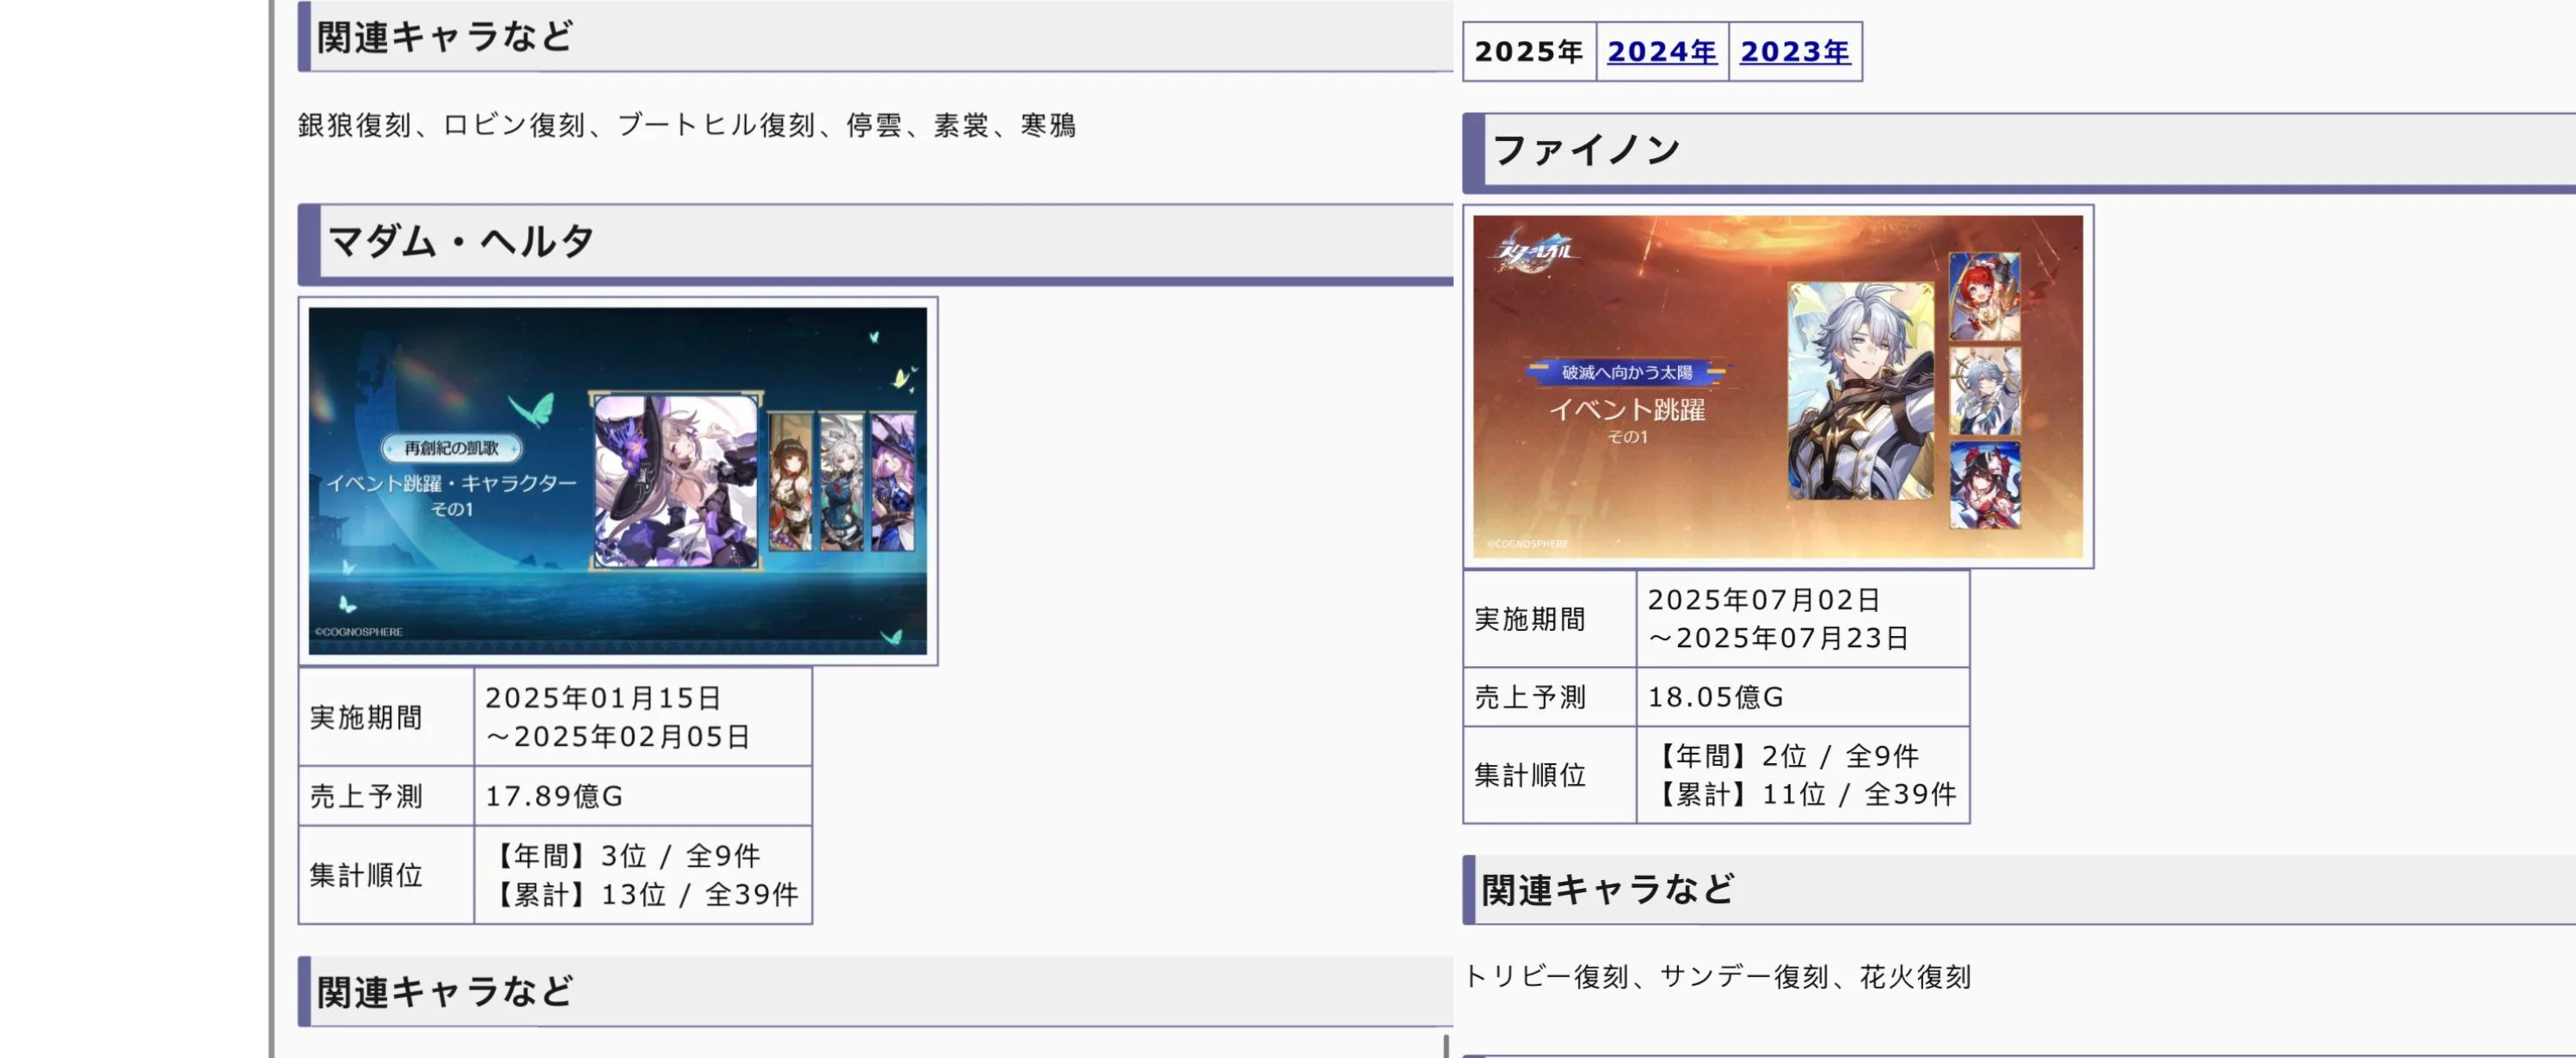The image size is (2576, 1058).
Task: Click the トリビー復刻 related characters line
Action: 1717,976
